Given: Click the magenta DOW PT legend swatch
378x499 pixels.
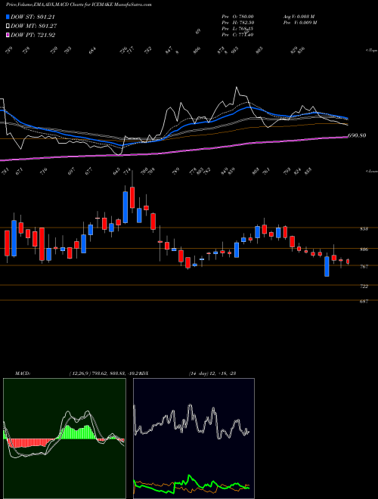Looking at the screenshot, I should 8,35.
